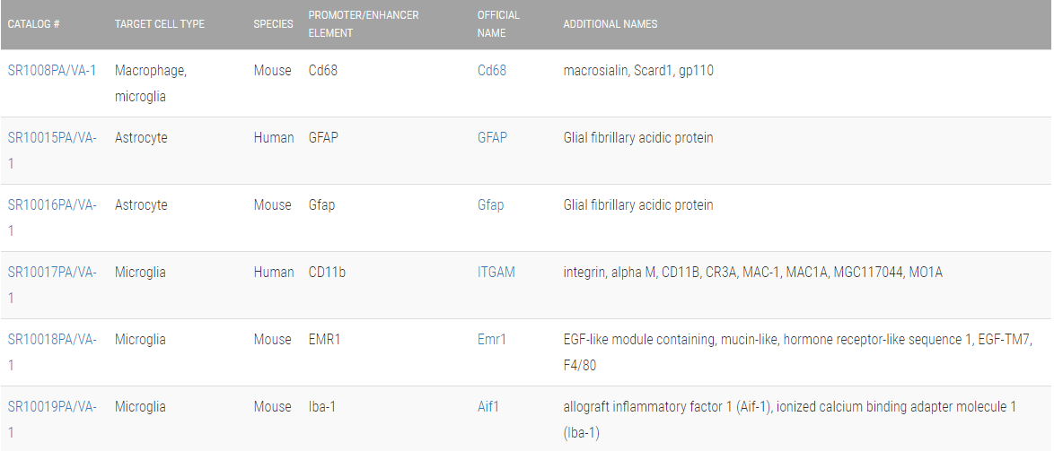
Task: Open catalog link SR10018PA/VA-1
Action: point(52,339)
